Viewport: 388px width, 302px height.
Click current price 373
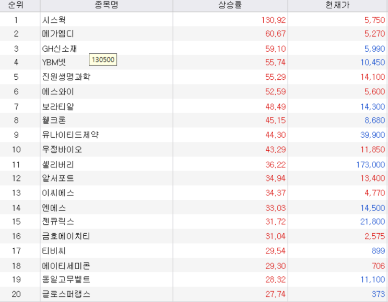379,294
